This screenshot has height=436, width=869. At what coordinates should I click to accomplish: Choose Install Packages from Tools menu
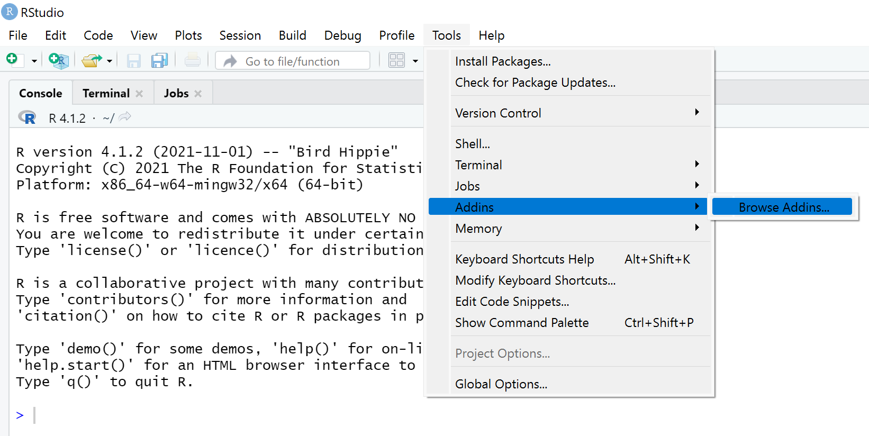(x=503, y=61)
